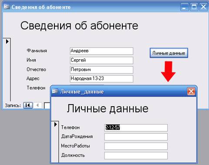Click the Имя label
209x165 pixels.
click(31, 60)
